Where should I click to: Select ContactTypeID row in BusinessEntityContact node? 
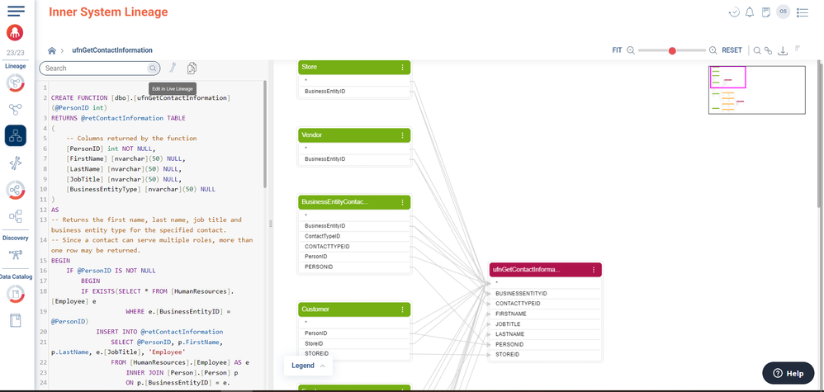354,237
